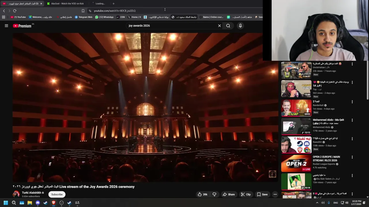Switch to AboSoel Kick VOD tab
Viewport: 369px width, 207px height.
(x=67, y=4)
